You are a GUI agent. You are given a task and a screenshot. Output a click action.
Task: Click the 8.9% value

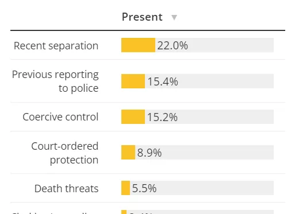click(x=150, y=153)
